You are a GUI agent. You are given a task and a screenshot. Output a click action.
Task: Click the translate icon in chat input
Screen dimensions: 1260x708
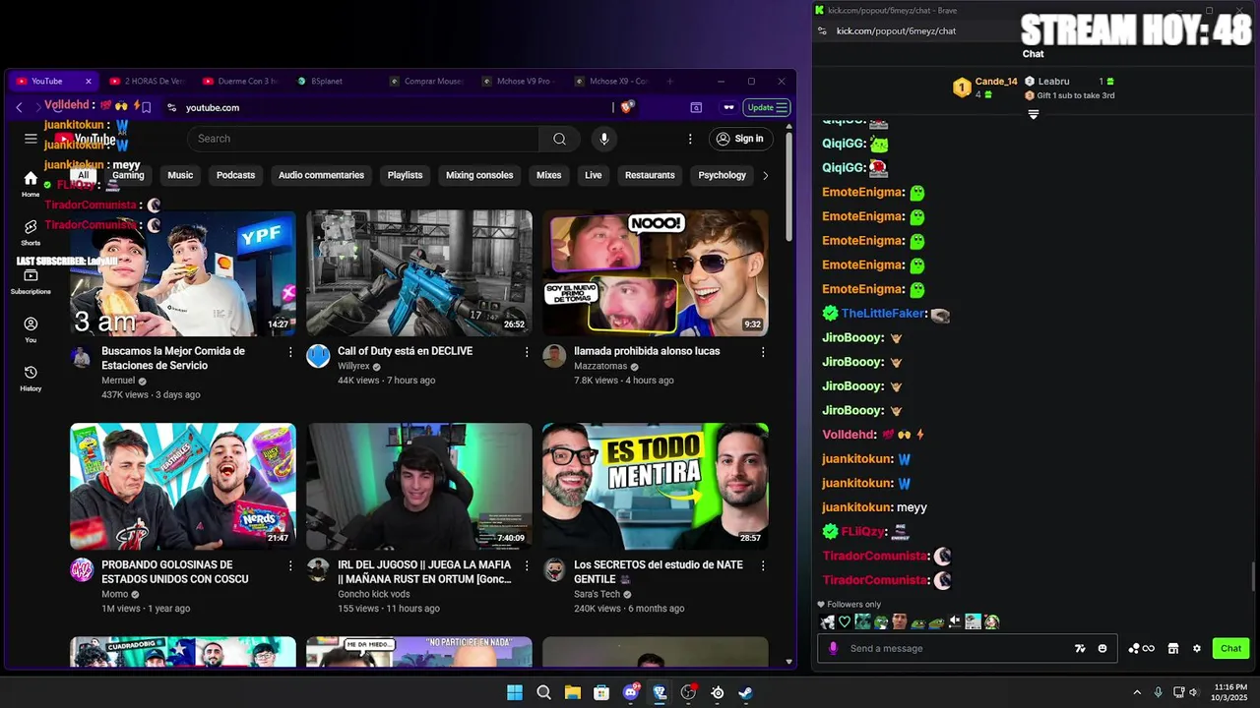click(x=1080, y=649)
